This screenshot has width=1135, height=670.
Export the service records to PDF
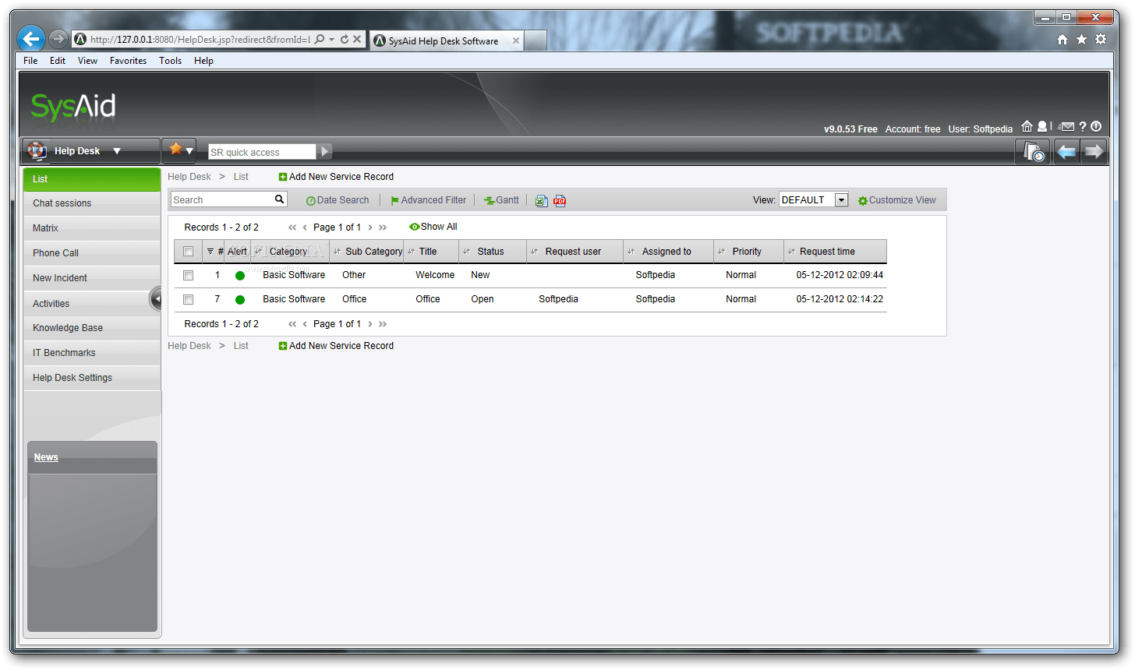pyautogui.click(x=560, y=200)
